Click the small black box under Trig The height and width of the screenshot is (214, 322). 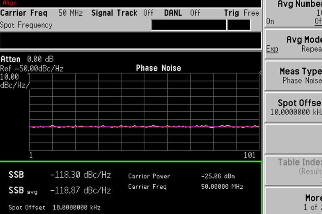click(239, 25)
